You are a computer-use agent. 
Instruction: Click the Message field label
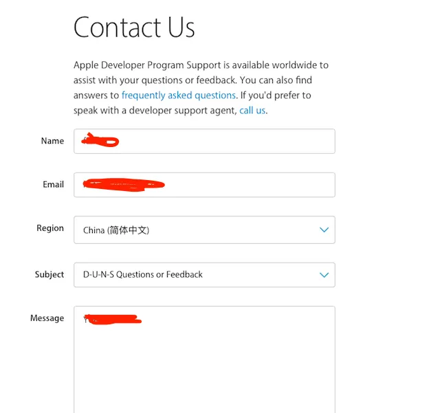47,318
